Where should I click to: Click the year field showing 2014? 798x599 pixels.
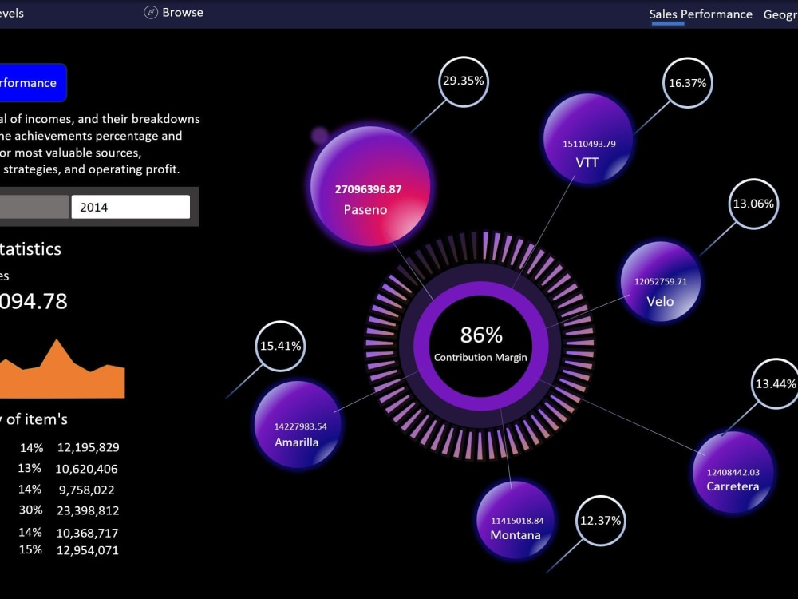(x=130, y=206)
